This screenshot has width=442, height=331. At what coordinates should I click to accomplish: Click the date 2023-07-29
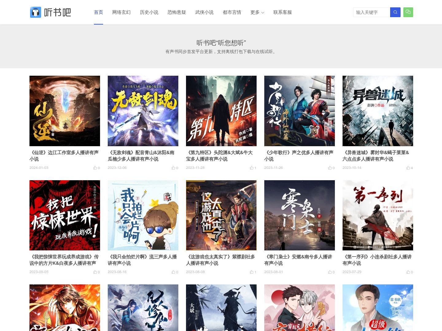pos(352,272)
